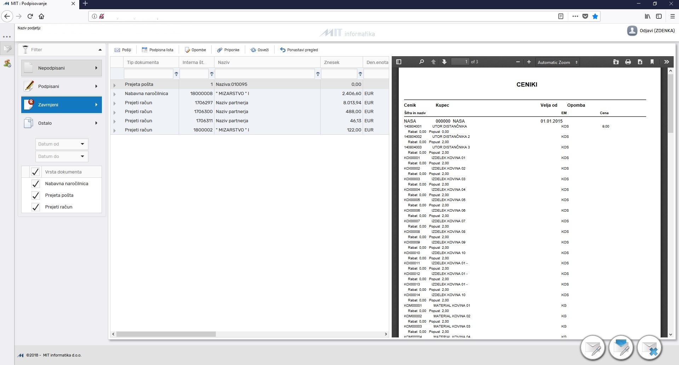The image size is (679, 365).
Task: Open the Podpisna lista toolbar item
Action: point(157,50)
